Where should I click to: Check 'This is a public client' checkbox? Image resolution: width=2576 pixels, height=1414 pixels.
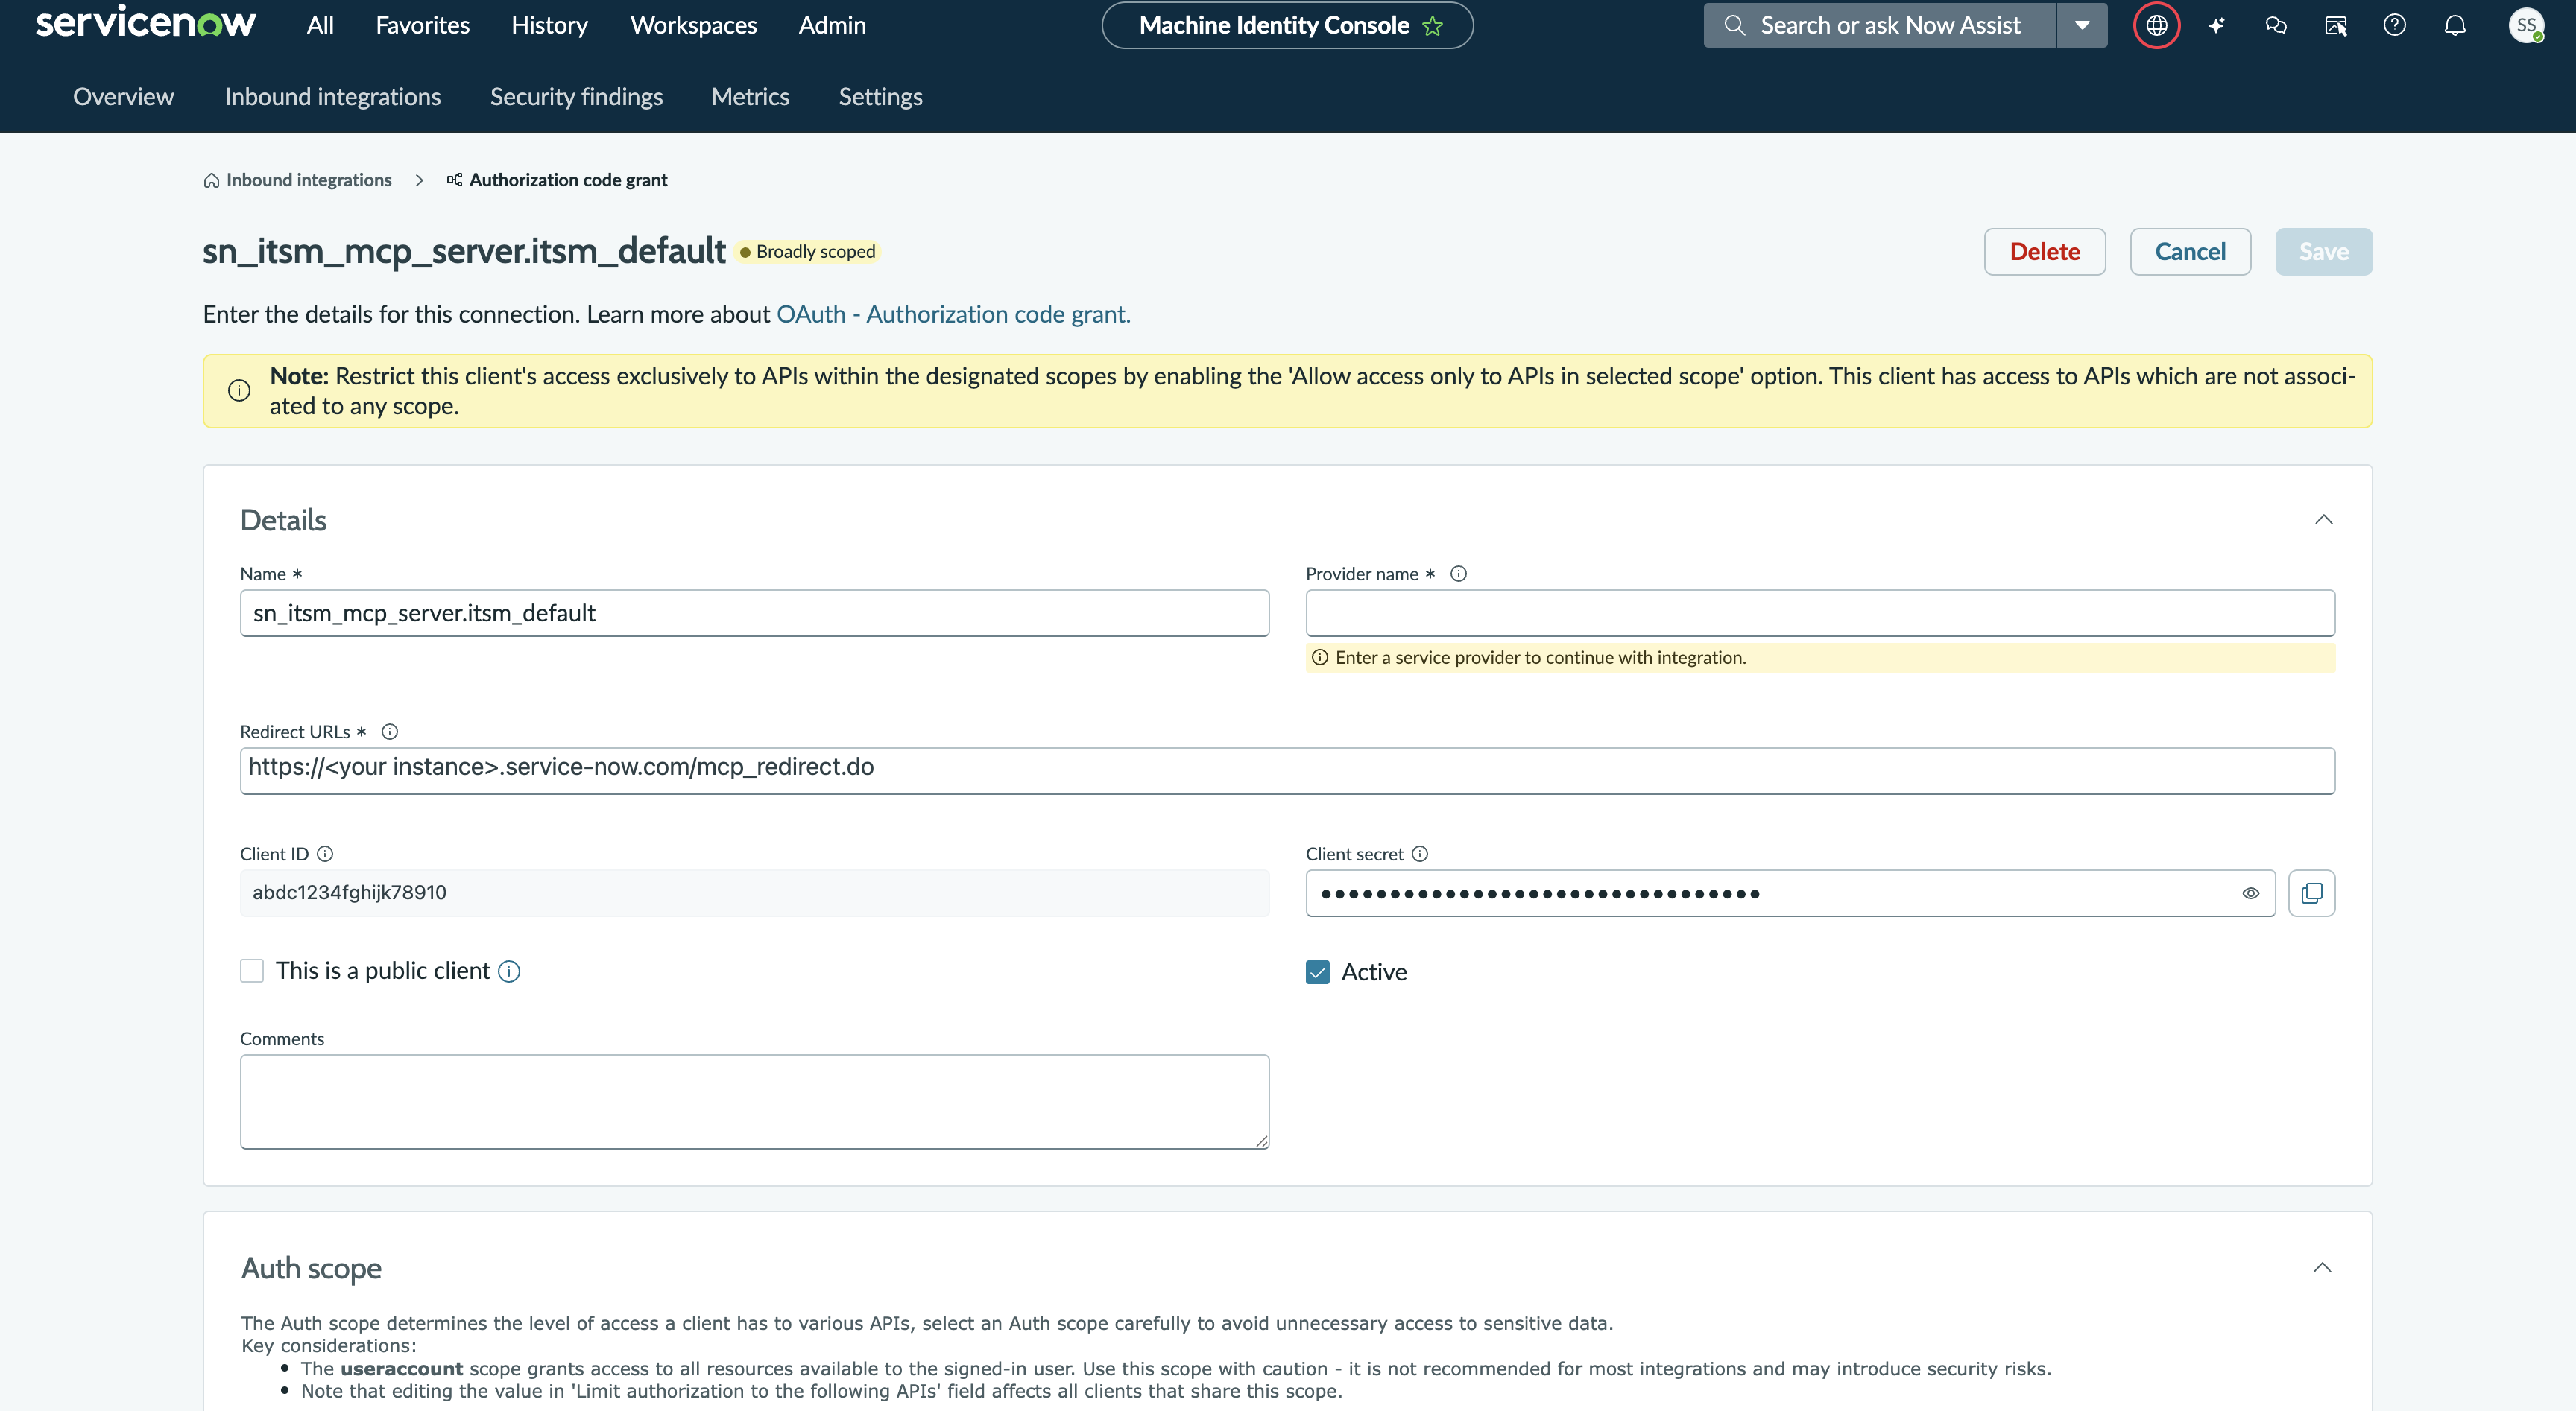[x=252, y=971]
